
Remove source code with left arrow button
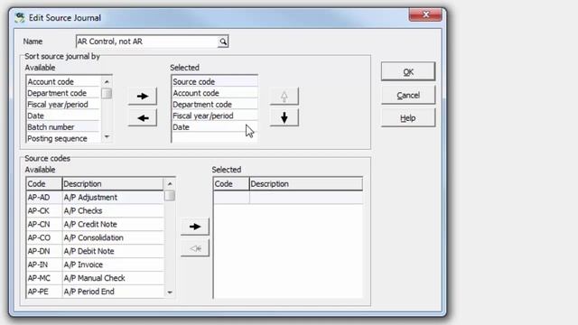pos(195,248)
